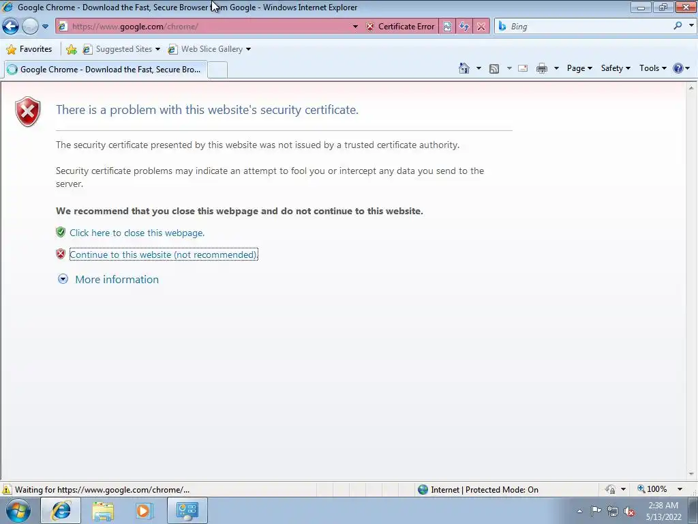The image size is (698, 524).
Task: Click Action Center flag tray icon
Action: point(596,511)
